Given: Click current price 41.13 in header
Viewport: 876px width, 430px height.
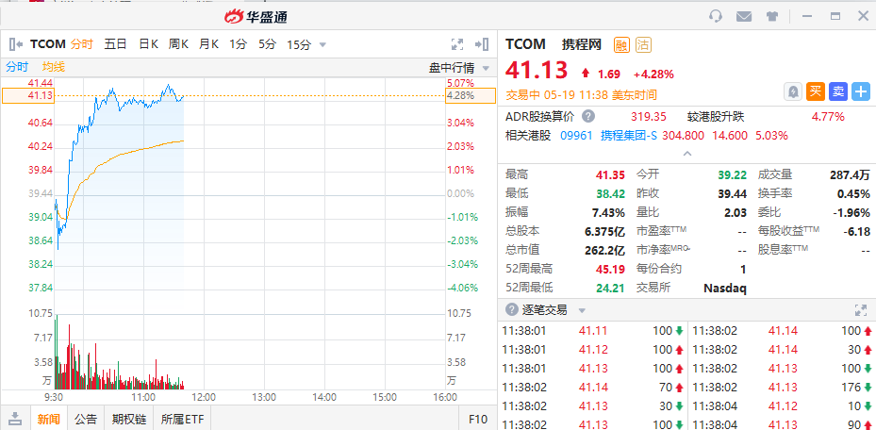Looking at the screenshot, I should [537, 70].
